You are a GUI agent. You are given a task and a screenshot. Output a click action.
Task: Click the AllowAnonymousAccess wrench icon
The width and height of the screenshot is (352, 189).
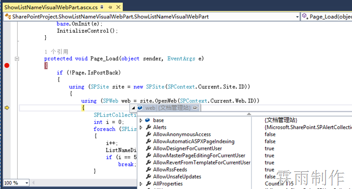click(148, 134)
